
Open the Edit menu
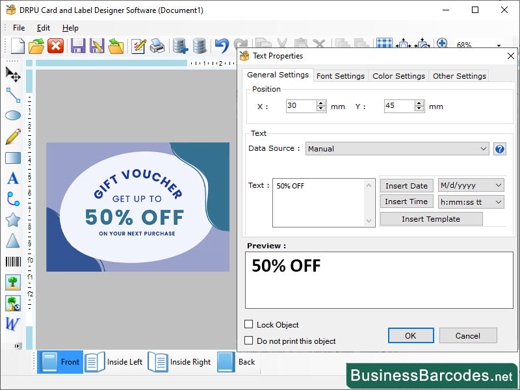coord(43,28)
